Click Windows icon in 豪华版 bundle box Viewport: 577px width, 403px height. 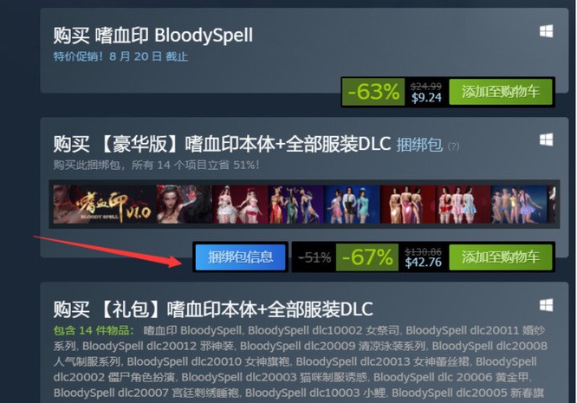pyautogui.click(x=547, y=140)
